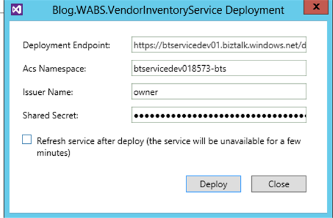
Task: Click the 'Refresh service after deploy' label text
Action: pos(90,141)
